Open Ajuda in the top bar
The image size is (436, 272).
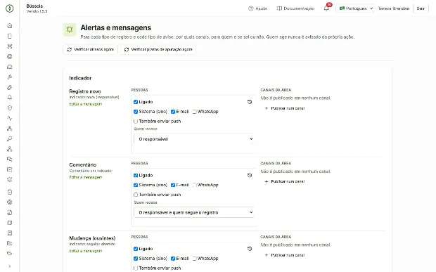click(257, 8)
